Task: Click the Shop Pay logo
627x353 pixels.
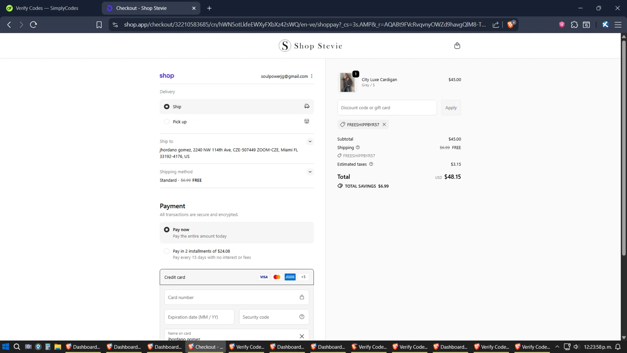Action: click(167, 76)
